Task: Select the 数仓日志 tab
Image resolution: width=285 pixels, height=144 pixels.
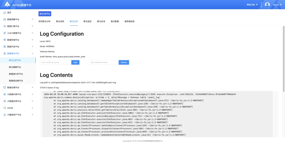Action: 74,21
